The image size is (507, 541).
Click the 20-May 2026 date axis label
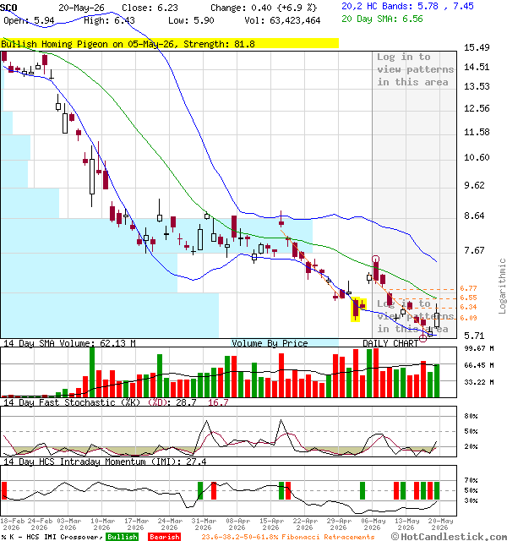click(x=439, y=524)
